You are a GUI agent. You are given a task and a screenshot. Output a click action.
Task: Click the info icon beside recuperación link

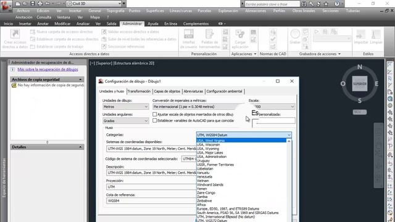(x=13, y=69)
